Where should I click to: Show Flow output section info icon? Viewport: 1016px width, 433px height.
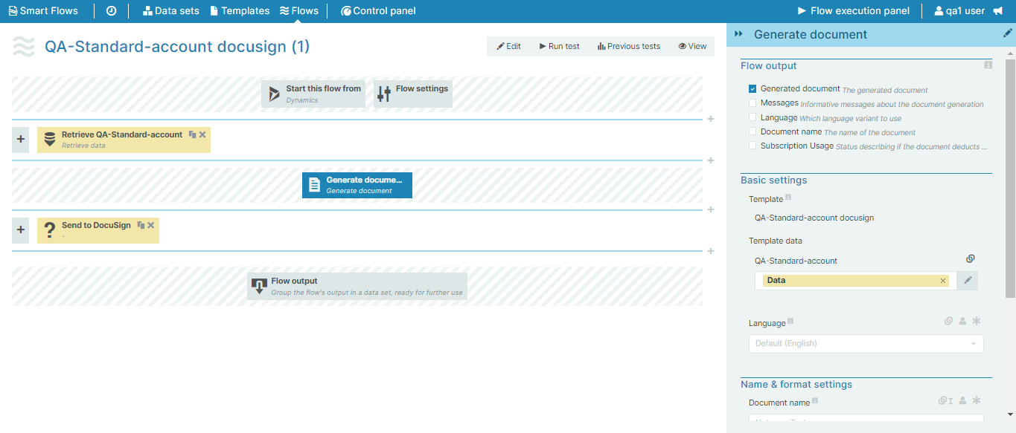988,65
